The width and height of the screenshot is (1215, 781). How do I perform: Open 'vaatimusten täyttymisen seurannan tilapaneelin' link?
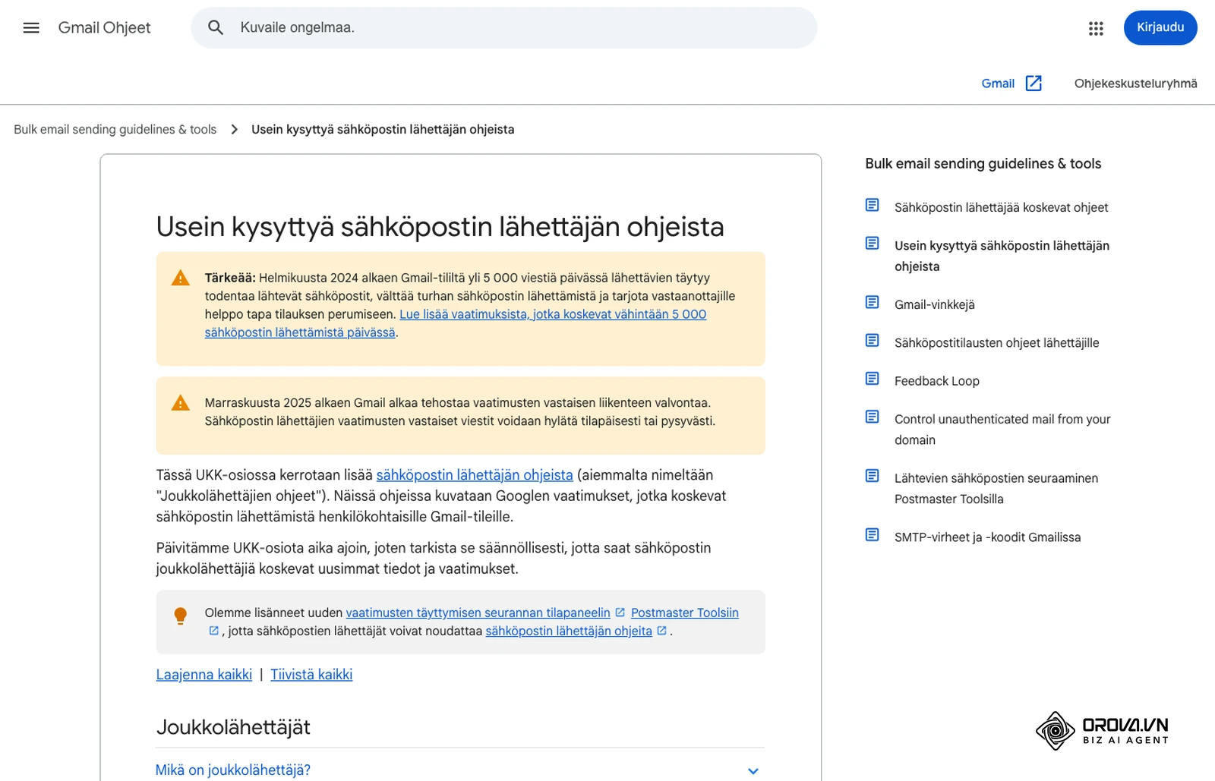(478, 613)
